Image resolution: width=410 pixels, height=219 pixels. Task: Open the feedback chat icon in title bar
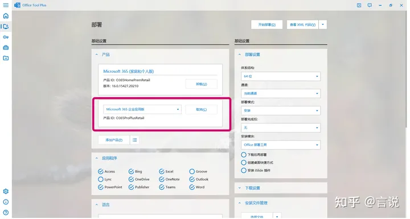370,5
